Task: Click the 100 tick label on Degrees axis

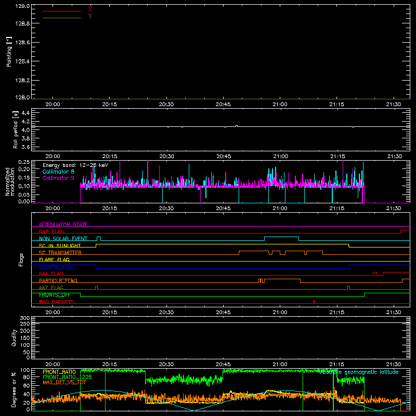Action: pyautogui.click(x=25, y=370)
